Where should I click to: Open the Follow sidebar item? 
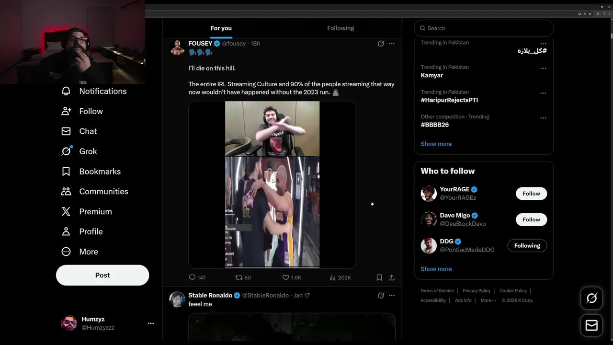point(82,111)
